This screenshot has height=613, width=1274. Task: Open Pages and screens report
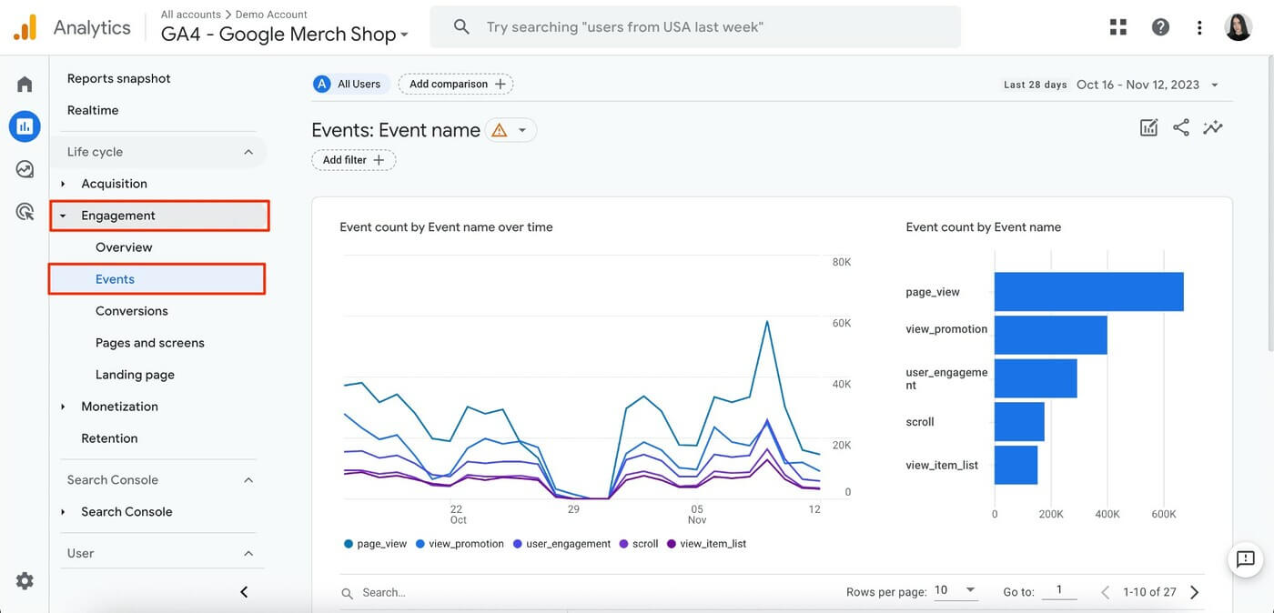pyautogui.click(x=150, y=343)
